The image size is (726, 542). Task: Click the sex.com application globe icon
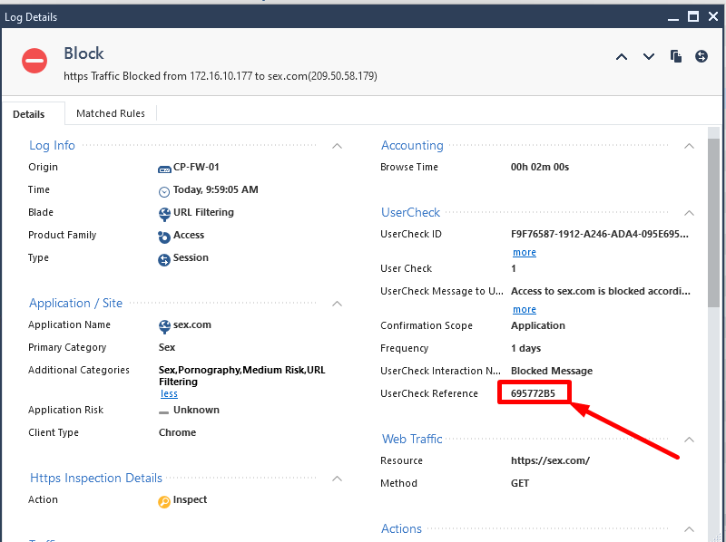pos(164,324)
